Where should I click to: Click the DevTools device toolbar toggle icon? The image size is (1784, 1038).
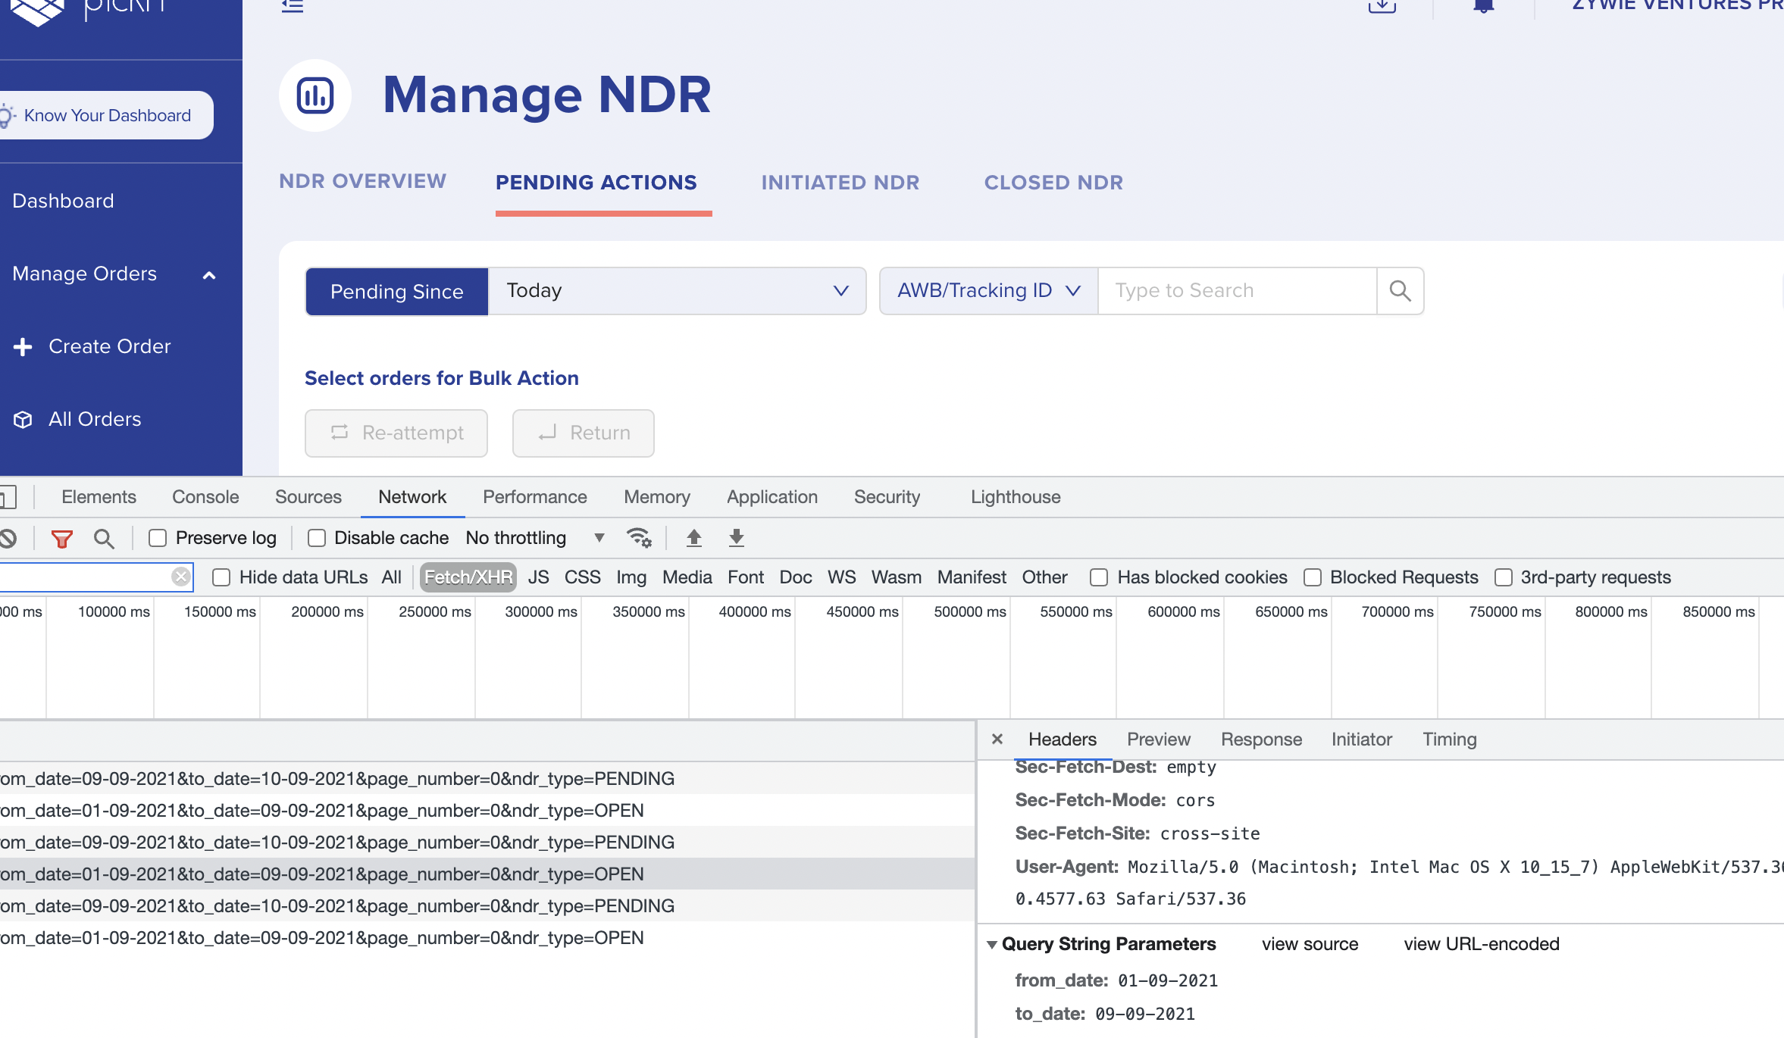click(8, 498)
